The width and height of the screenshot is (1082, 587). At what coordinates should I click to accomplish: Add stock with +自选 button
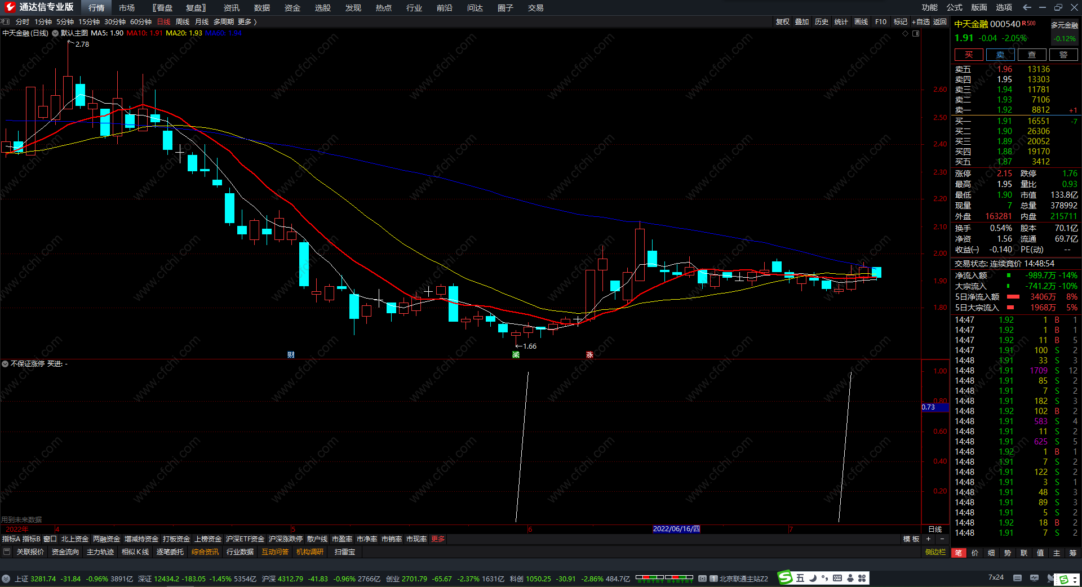point(921,22)
